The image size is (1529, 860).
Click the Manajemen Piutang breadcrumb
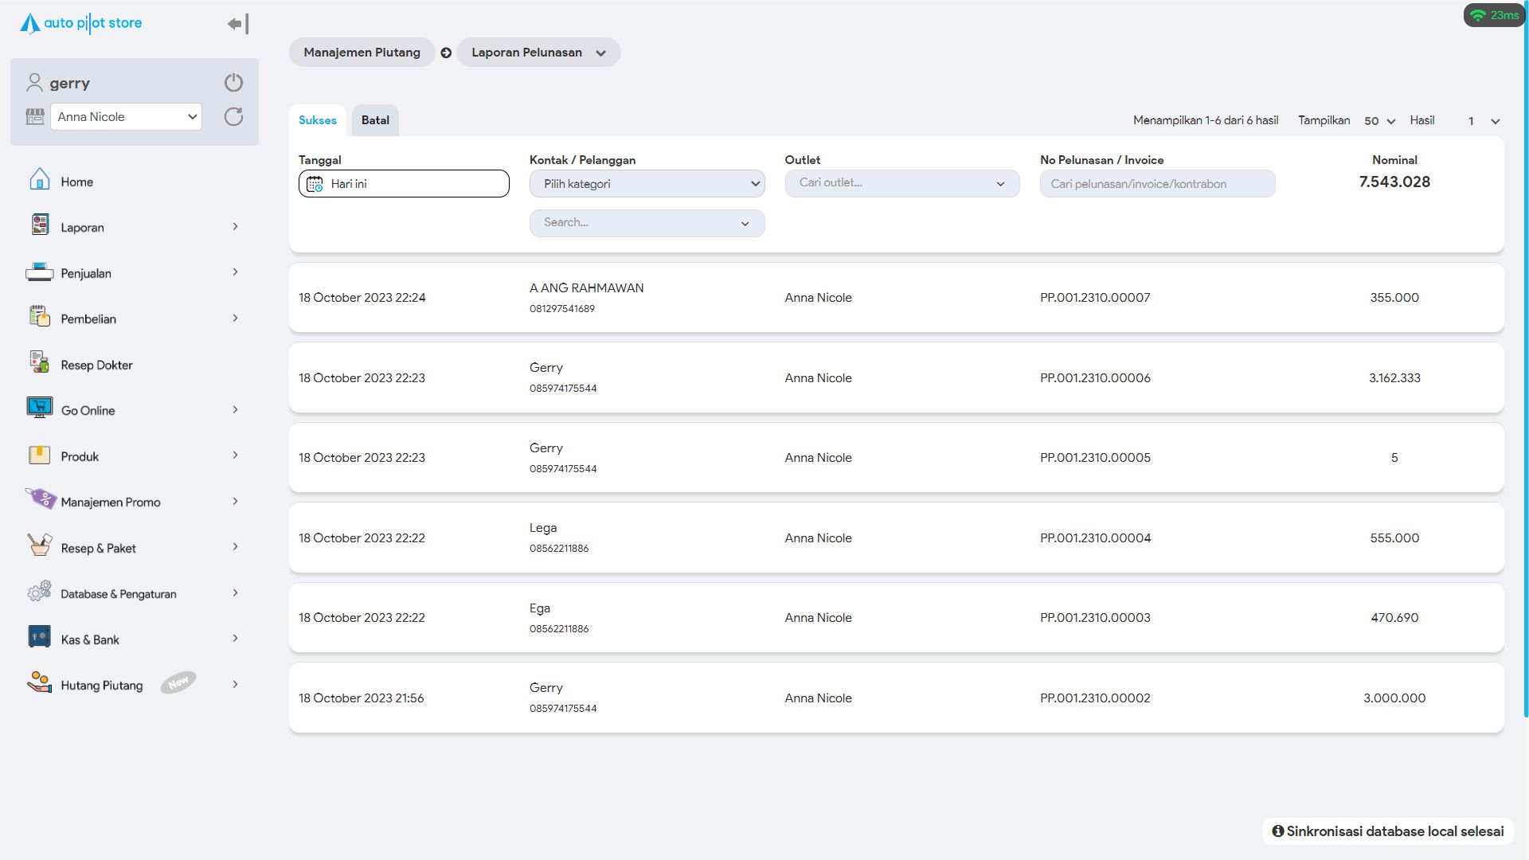362,53
